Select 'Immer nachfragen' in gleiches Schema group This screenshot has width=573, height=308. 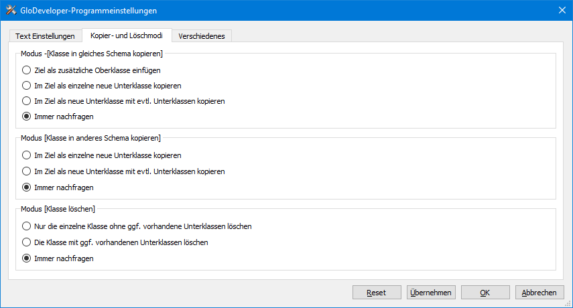point(58,117)
